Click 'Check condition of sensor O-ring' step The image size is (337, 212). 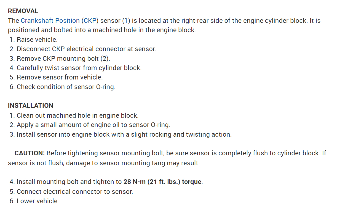tap(66, 87)
